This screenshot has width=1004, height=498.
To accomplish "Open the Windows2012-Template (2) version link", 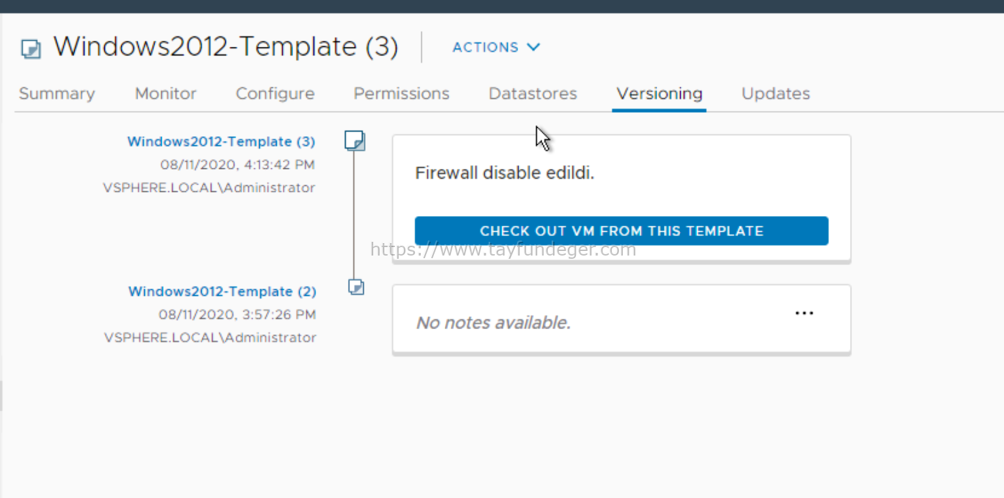I will point(222,291).
